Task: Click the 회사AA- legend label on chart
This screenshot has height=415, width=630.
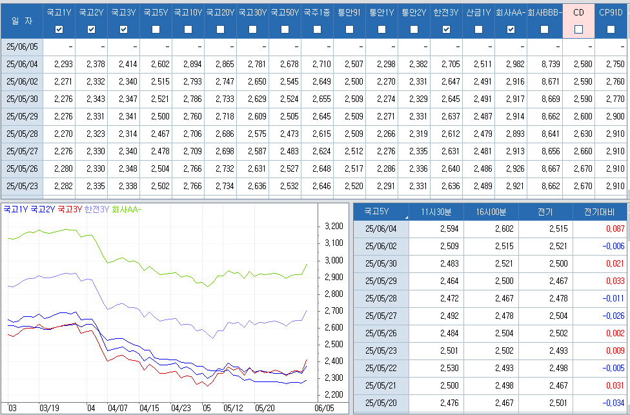Action: (126, 209)
